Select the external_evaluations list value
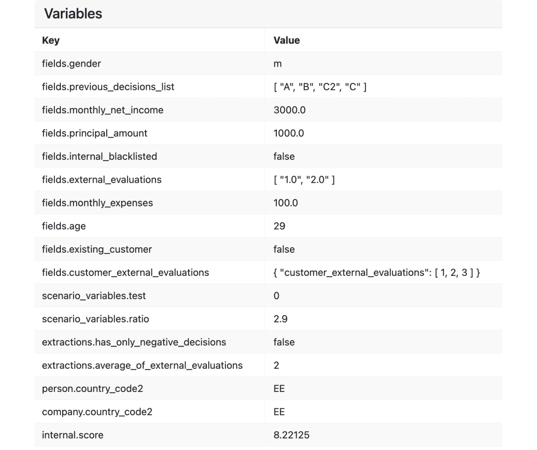 coord(304,180)
